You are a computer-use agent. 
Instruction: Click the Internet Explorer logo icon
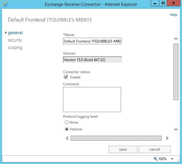point(5,4)
